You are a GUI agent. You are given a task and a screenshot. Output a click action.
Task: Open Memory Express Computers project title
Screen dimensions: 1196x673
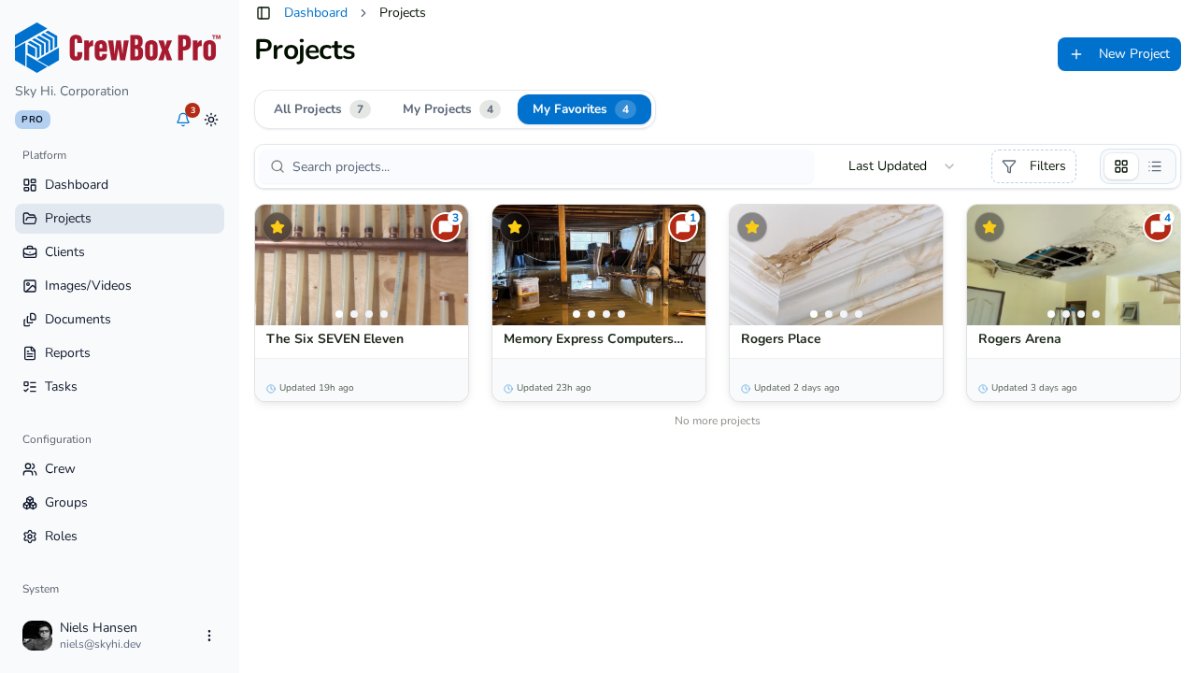pyautogui.click(x=593, y=339)
